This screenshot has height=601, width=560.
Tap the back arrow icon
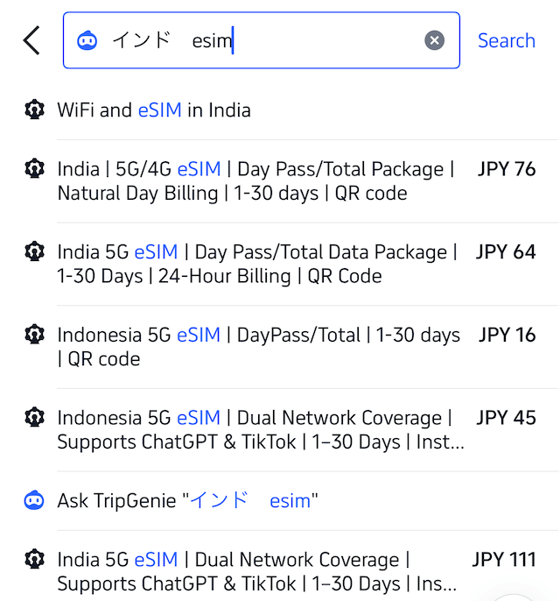32,40
